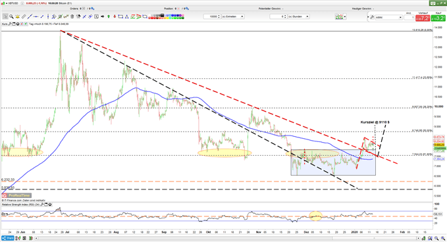The width and height of the screenshot is (447, 242).
Task: Open the timeframe dropdown (Stunden)
Action: click(x=298, y=16)
